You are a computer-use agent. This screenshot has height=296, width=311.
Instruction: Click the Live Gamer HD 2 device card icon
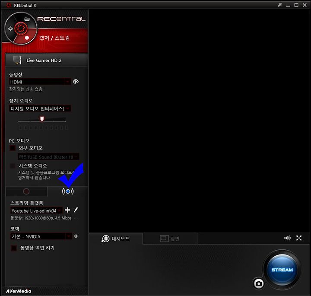[17, 60]
